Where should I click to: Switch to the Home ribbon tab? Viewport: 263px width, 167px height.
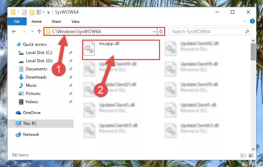pos(36,22)
